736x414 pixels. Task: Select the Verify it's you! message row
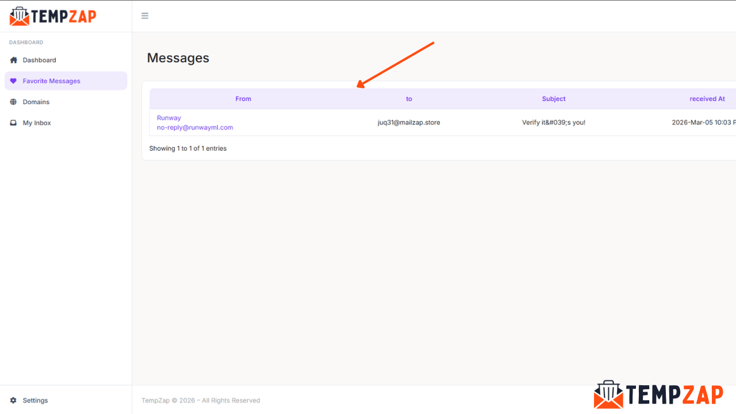coord(553,122)
